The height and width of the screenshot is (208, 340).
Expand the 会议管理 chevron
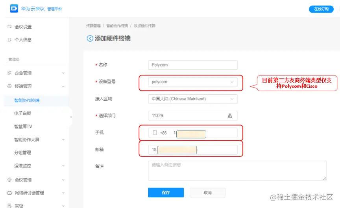63,180
